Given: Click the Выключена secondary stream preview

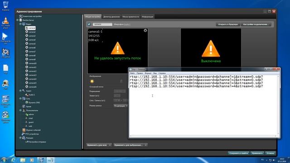Looking at the screenshot, I should pos(211,48).
